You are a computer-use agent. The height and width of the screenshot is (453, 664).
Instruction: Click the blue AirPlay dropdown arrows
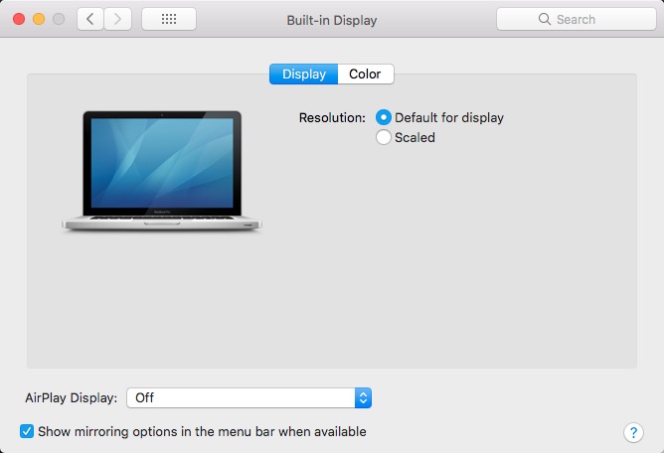pyautogui.click(x=363, y=397)
